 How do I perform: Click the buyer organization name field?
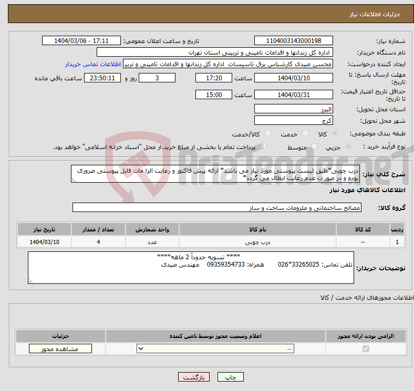[x=215, y=52]
